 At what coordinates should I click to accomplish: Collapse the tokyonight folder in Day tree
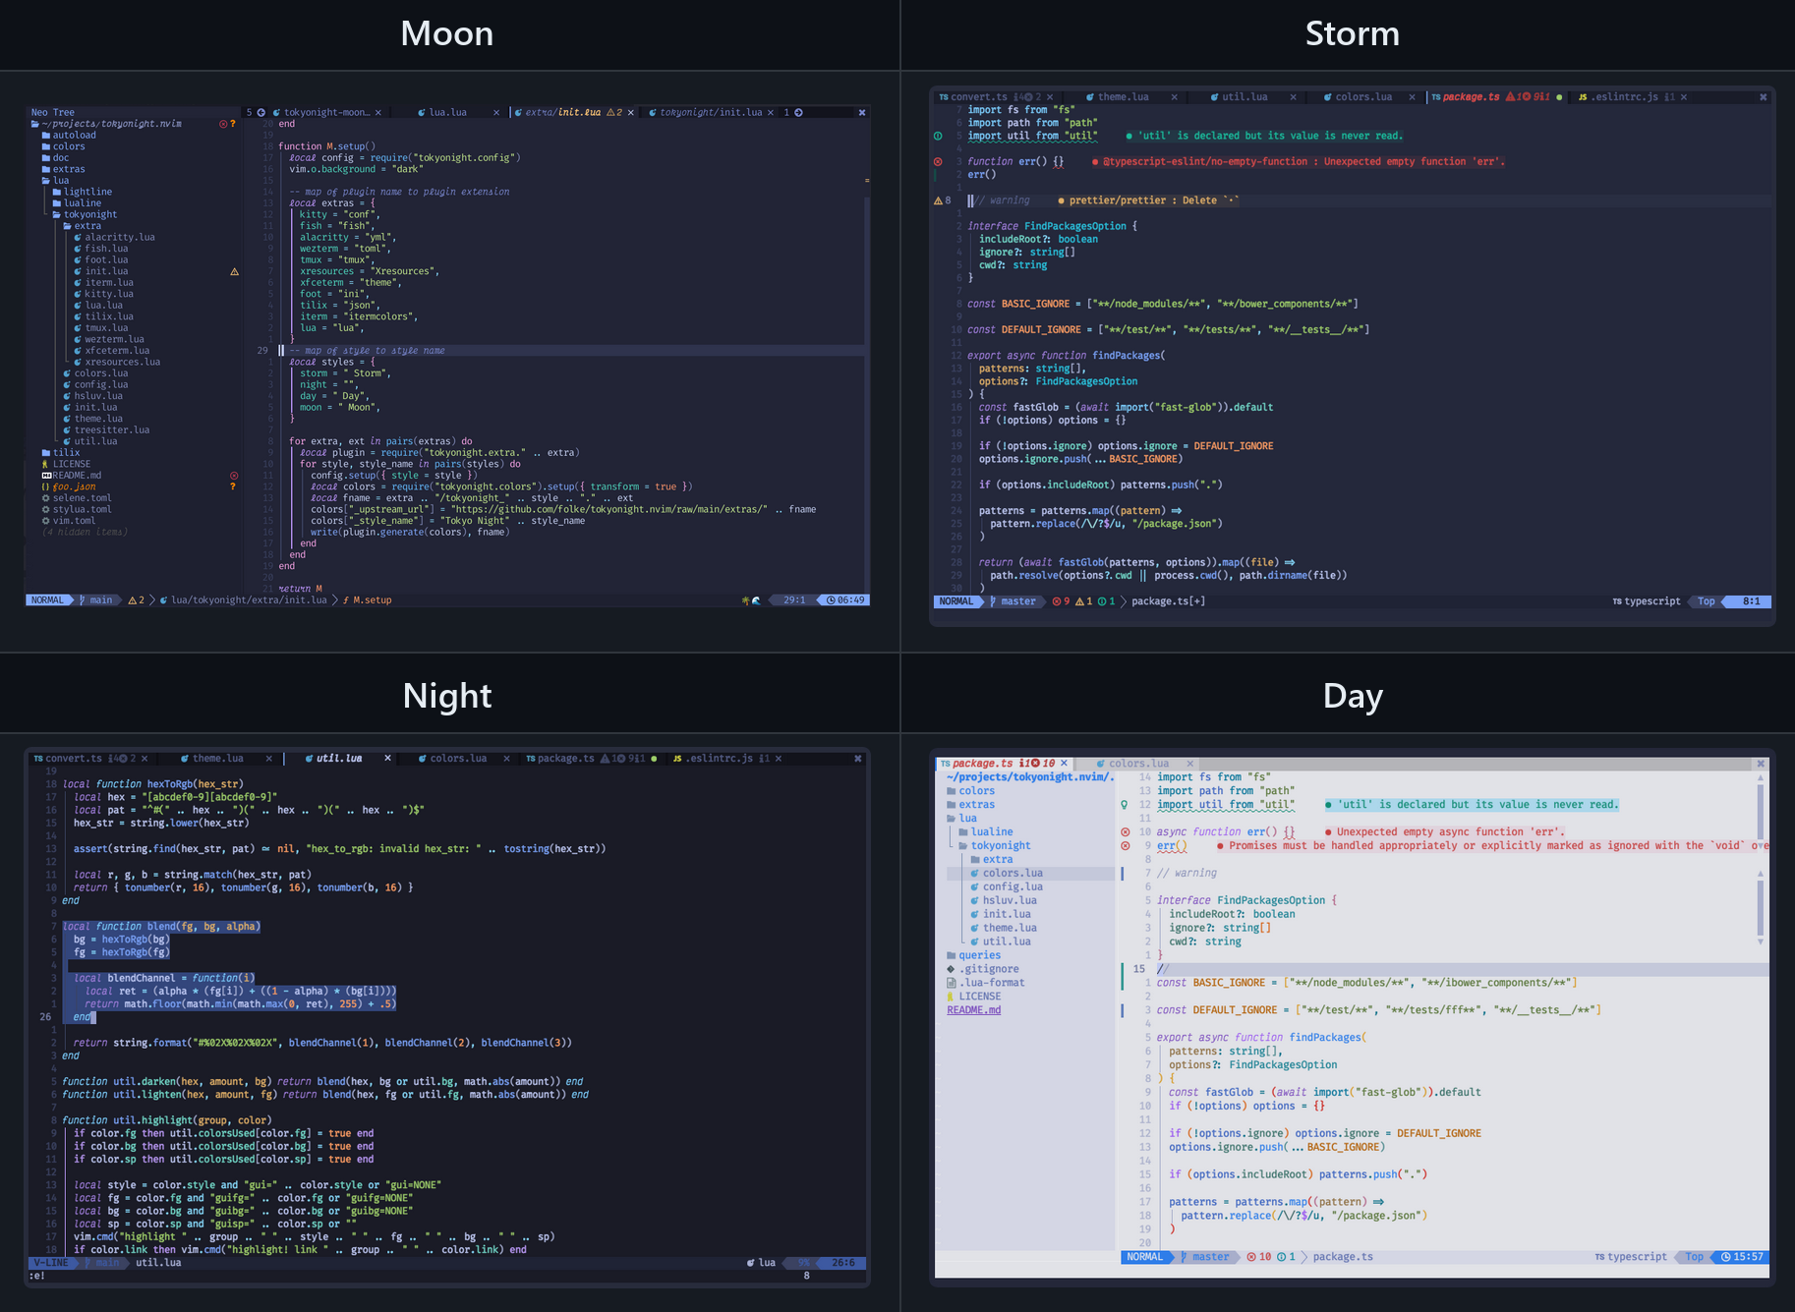pos(994,846)
